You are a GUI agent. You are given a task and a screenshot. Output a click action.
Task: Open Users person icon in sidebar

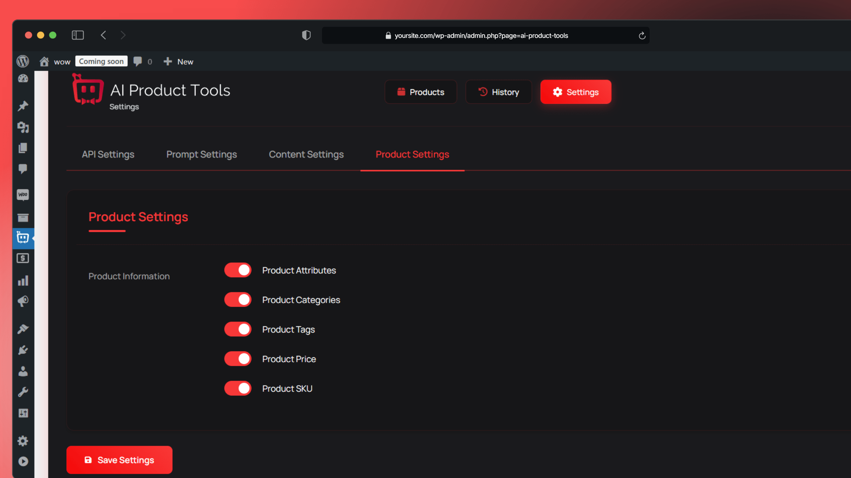(23, 371)
